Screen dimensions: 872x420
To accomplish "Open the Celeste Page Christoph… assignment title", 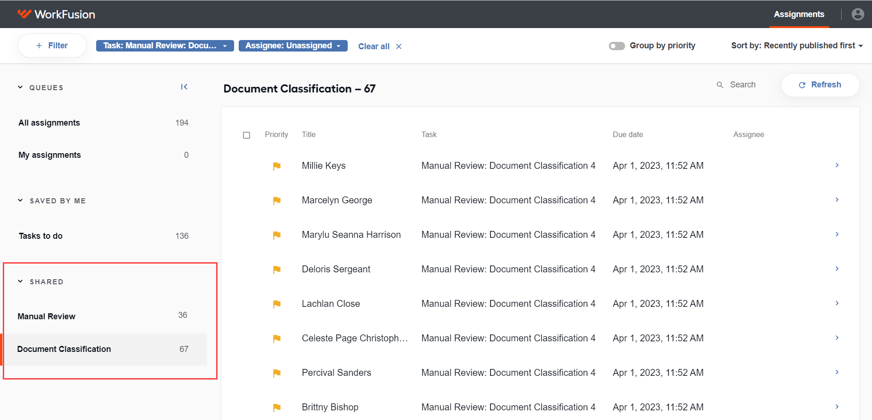I will pyautogui.click(x=355, y=338).
